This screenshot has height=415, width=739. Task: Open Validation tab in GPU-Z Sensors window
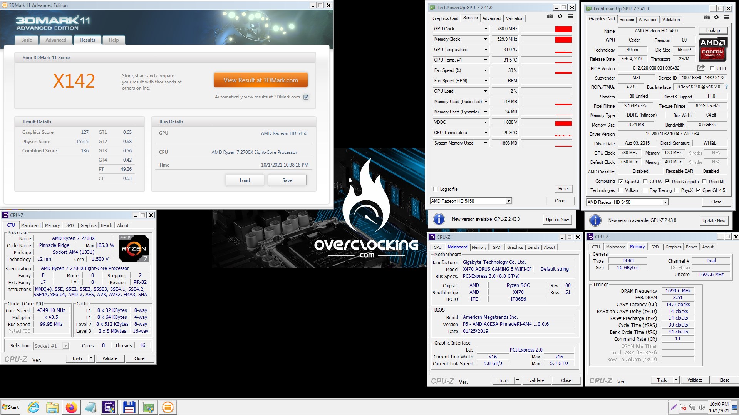(514, 18)
